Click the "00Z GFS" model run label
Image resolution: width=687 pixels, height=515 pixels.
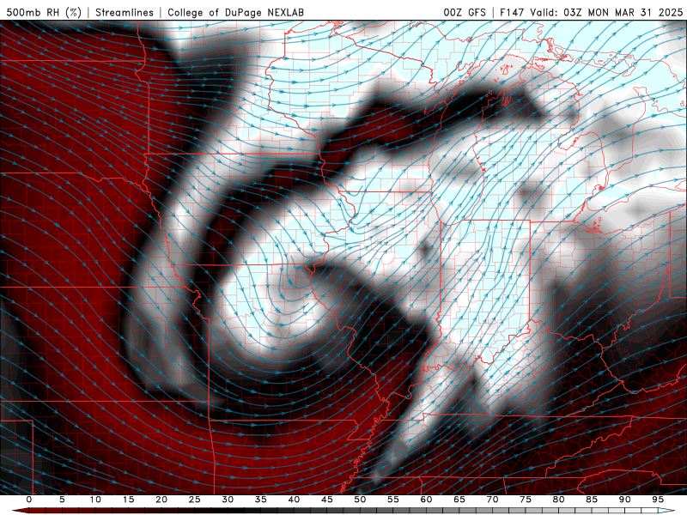click(x=465, y=12)
